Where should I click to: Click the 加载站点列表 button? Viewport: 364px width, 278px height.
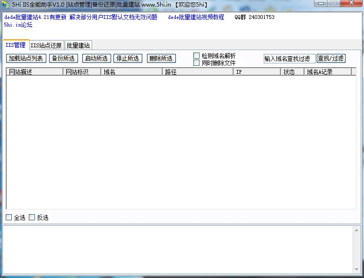pyautogui.click(x=26, y=58)
